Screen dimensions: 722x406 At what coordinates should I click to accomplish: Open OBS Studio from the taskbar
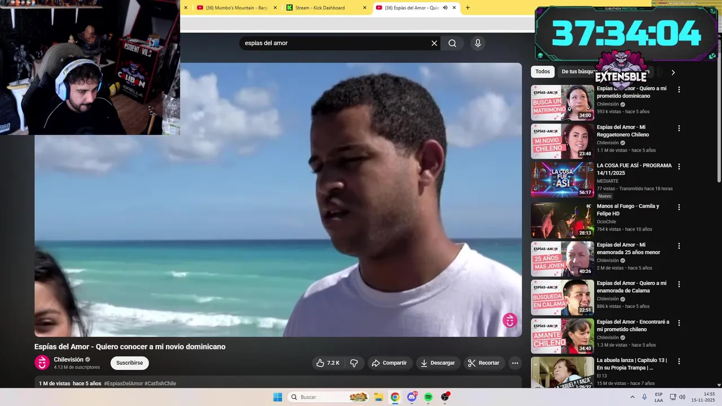click(x=445, y=397)
